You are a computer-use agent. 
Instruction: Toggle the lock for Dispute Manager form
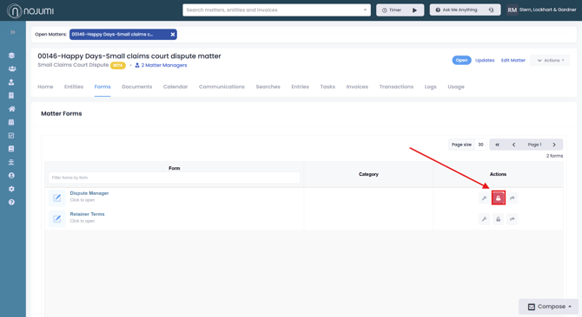pyautogui.click(x=498, y=197)
